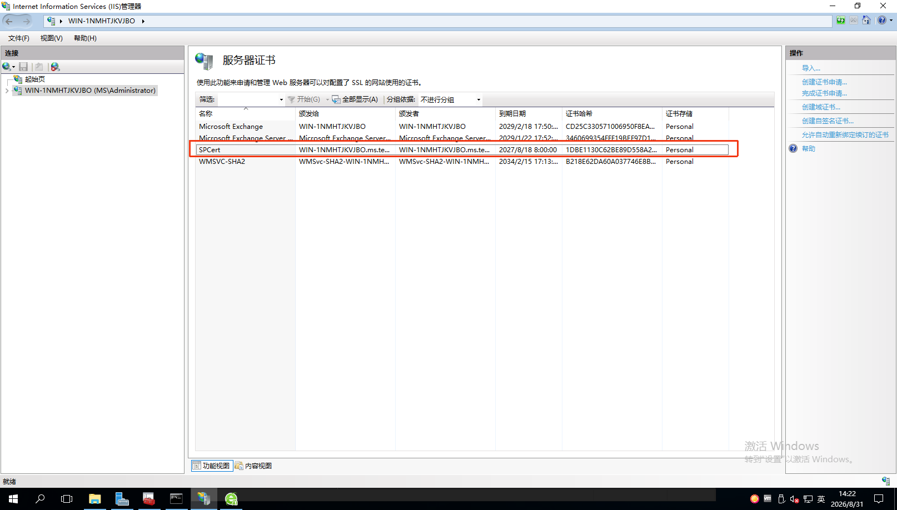Open File Explorer from the taskbar

(x=95, y=499)
